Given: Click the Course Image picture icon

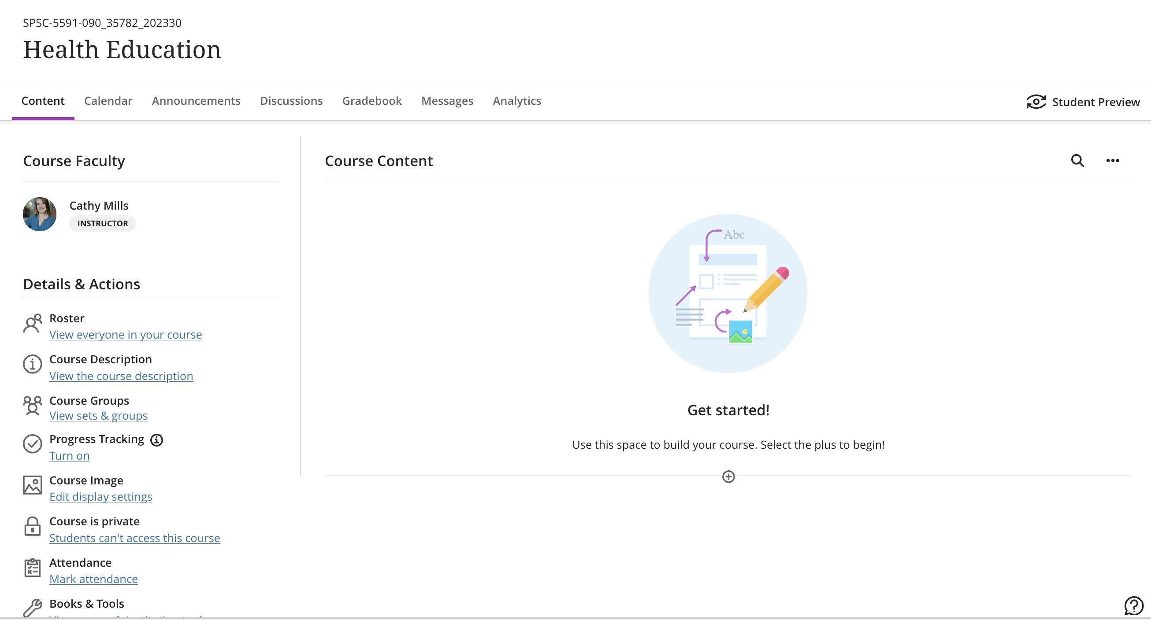Looking at the screenshot, I should click(x=32, y=485).
